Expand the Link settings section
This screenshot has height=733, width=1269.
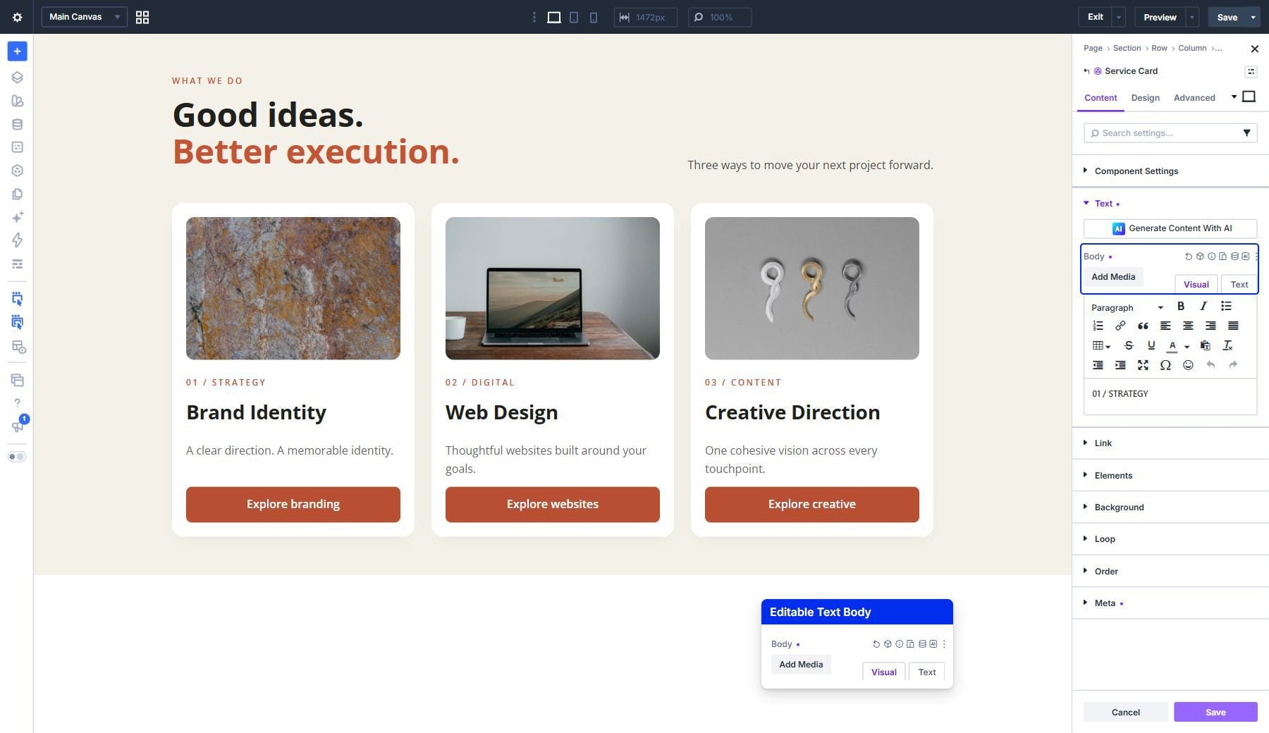pos(1170,443)
